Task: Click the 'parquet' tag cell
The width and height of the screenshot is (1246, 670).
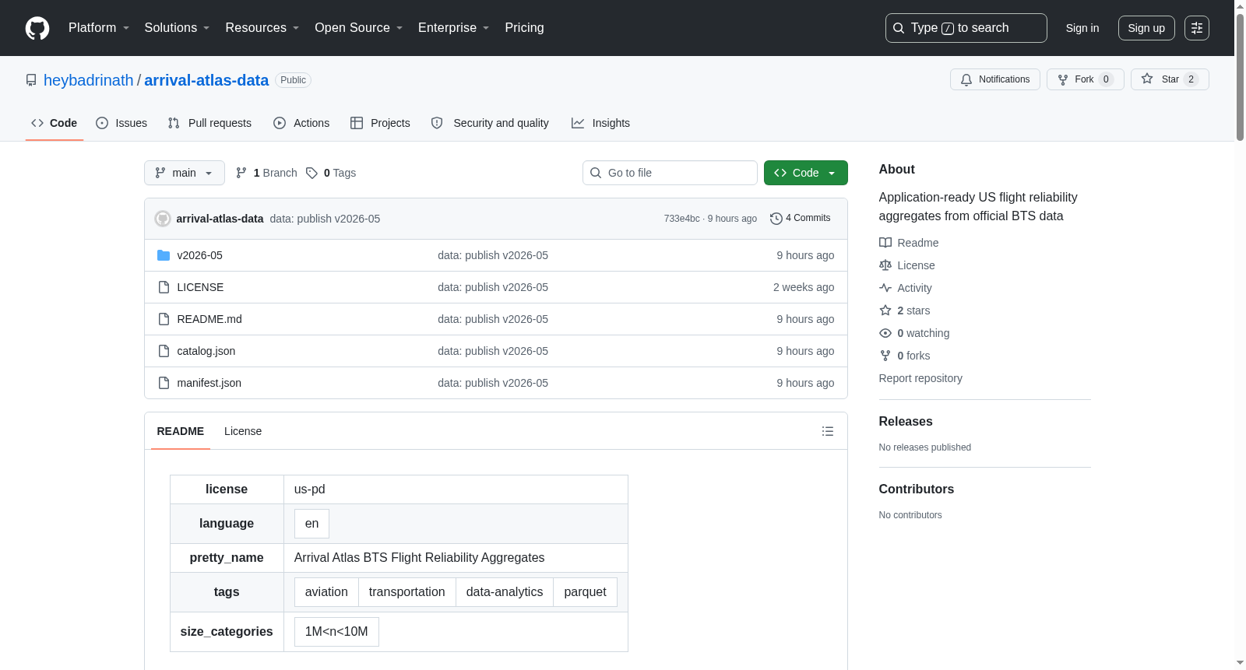Action: (x=586, y=592)
